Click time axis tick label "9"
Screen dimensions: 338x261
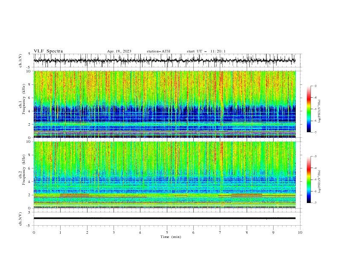click(273, 232)
